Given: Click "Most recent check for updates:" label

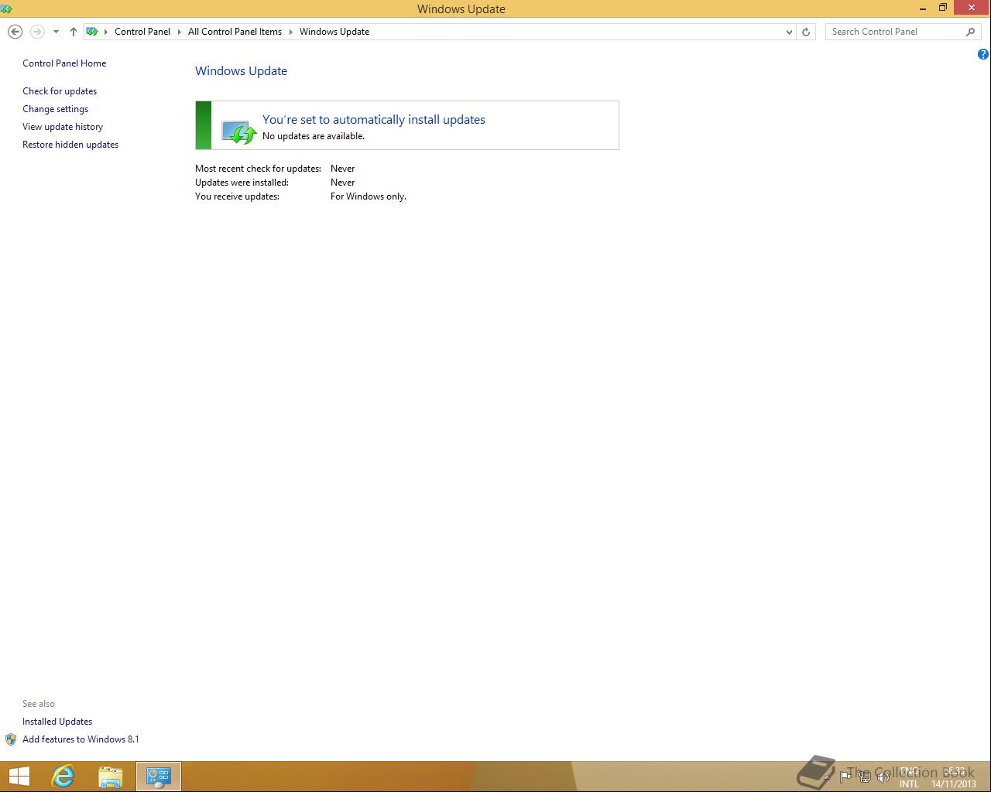Looking at the screenshot, I should (x=258, y=169).
